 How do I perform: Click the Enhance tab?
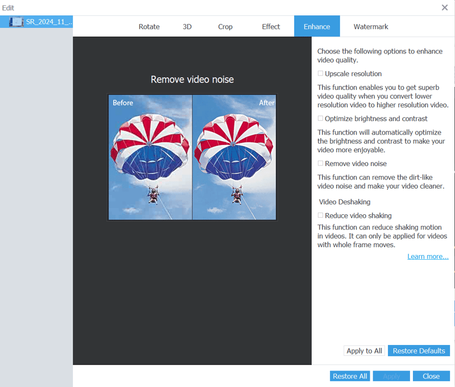coord(317,27)
